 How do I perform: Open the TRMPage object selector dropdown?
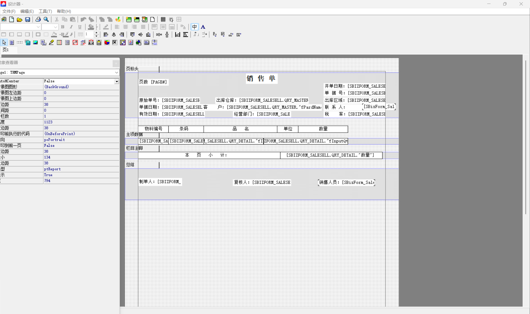tap(116, 72)
